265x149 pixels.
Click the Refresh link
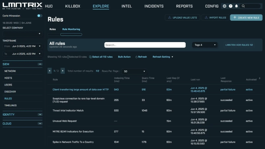tap(142, 57)
